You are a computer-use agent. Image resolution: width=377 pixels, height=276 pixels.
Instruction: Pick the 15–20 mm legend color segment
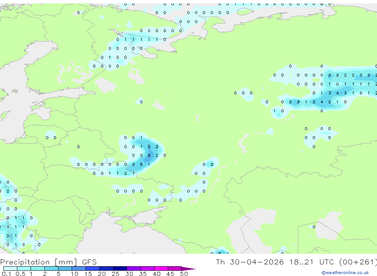click(x=93, y=268)
